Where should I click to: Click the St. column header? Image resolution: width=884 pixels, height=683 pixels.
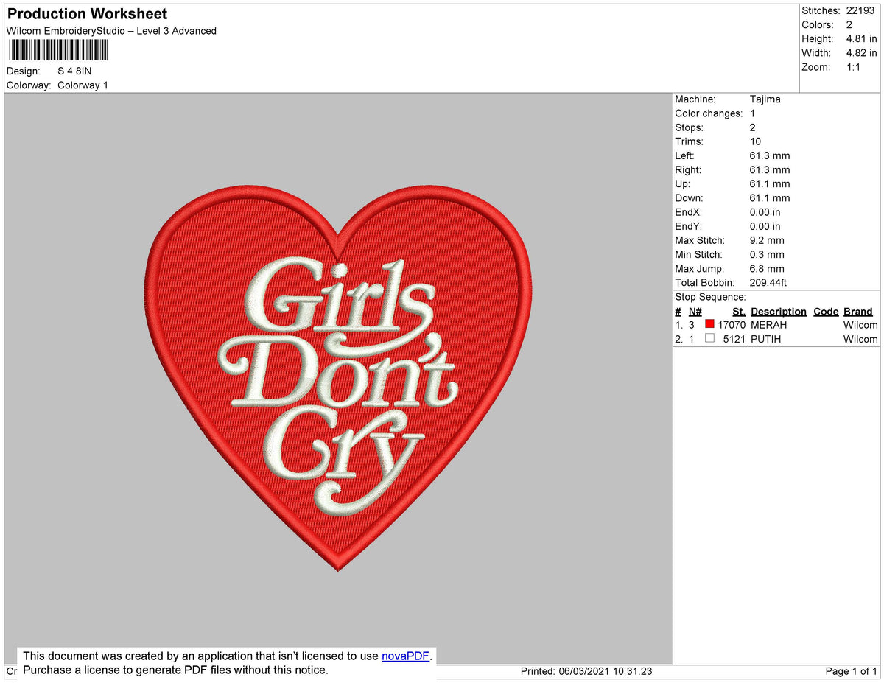tap(739, 311)
